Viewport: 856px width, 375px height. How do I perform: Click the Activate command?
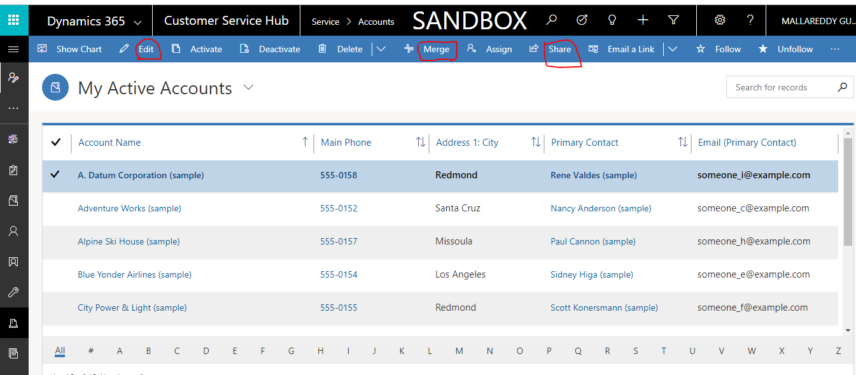pos(197,49)
